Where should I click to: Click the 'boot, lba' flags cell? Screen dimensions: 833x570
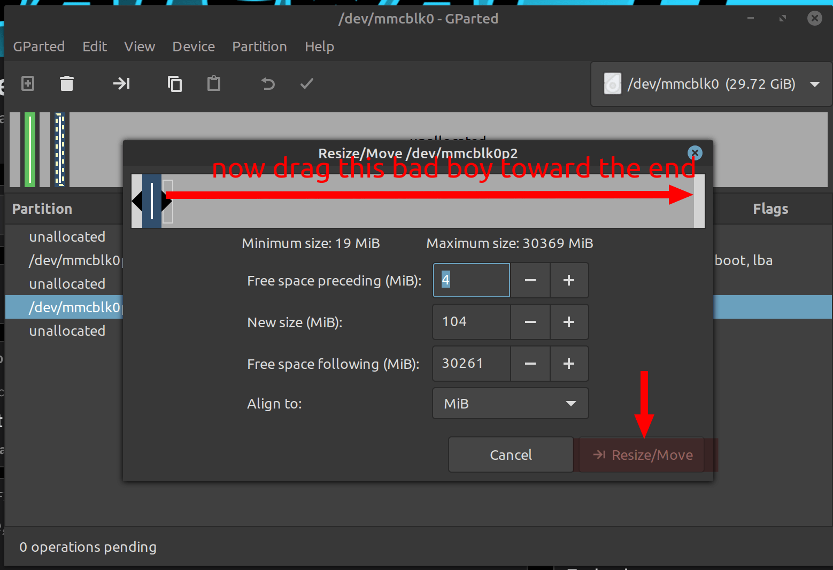pyautogui.click(x=744, y=260)
